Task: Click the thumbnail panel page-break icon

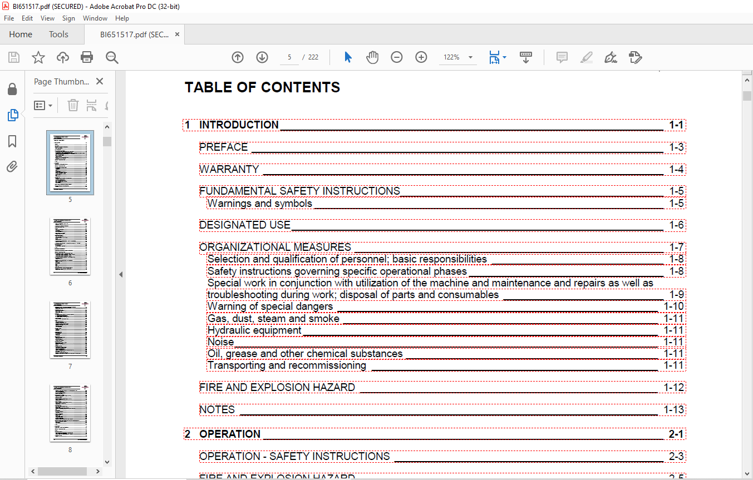Action: tap(92, 105)
